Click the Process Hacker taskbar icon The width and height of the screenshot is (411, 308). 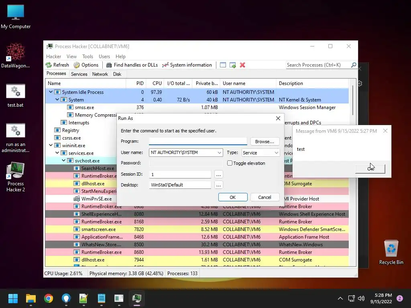(x=137, y=298)
